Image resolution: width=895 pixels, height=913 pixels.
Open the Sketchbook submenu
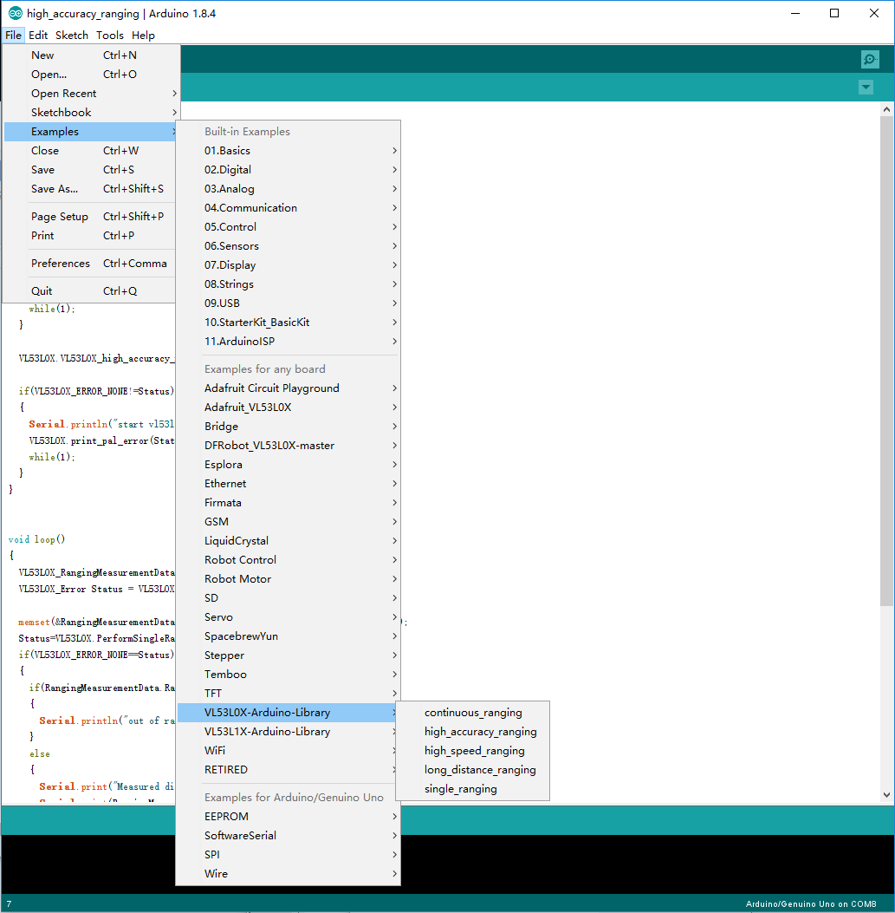91,113
